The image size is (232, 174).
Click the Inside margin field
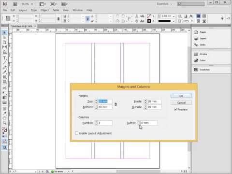[x=154, y=101]
